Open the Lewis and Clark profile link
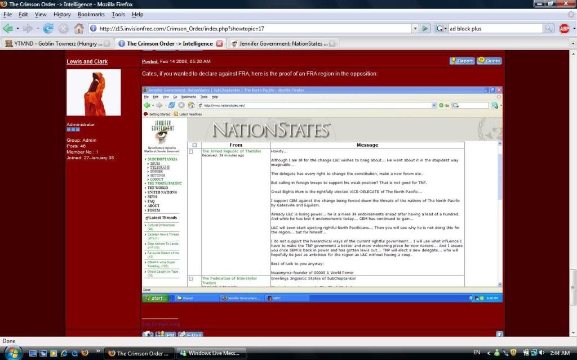 pyautogui.click(x=87, y=62)
